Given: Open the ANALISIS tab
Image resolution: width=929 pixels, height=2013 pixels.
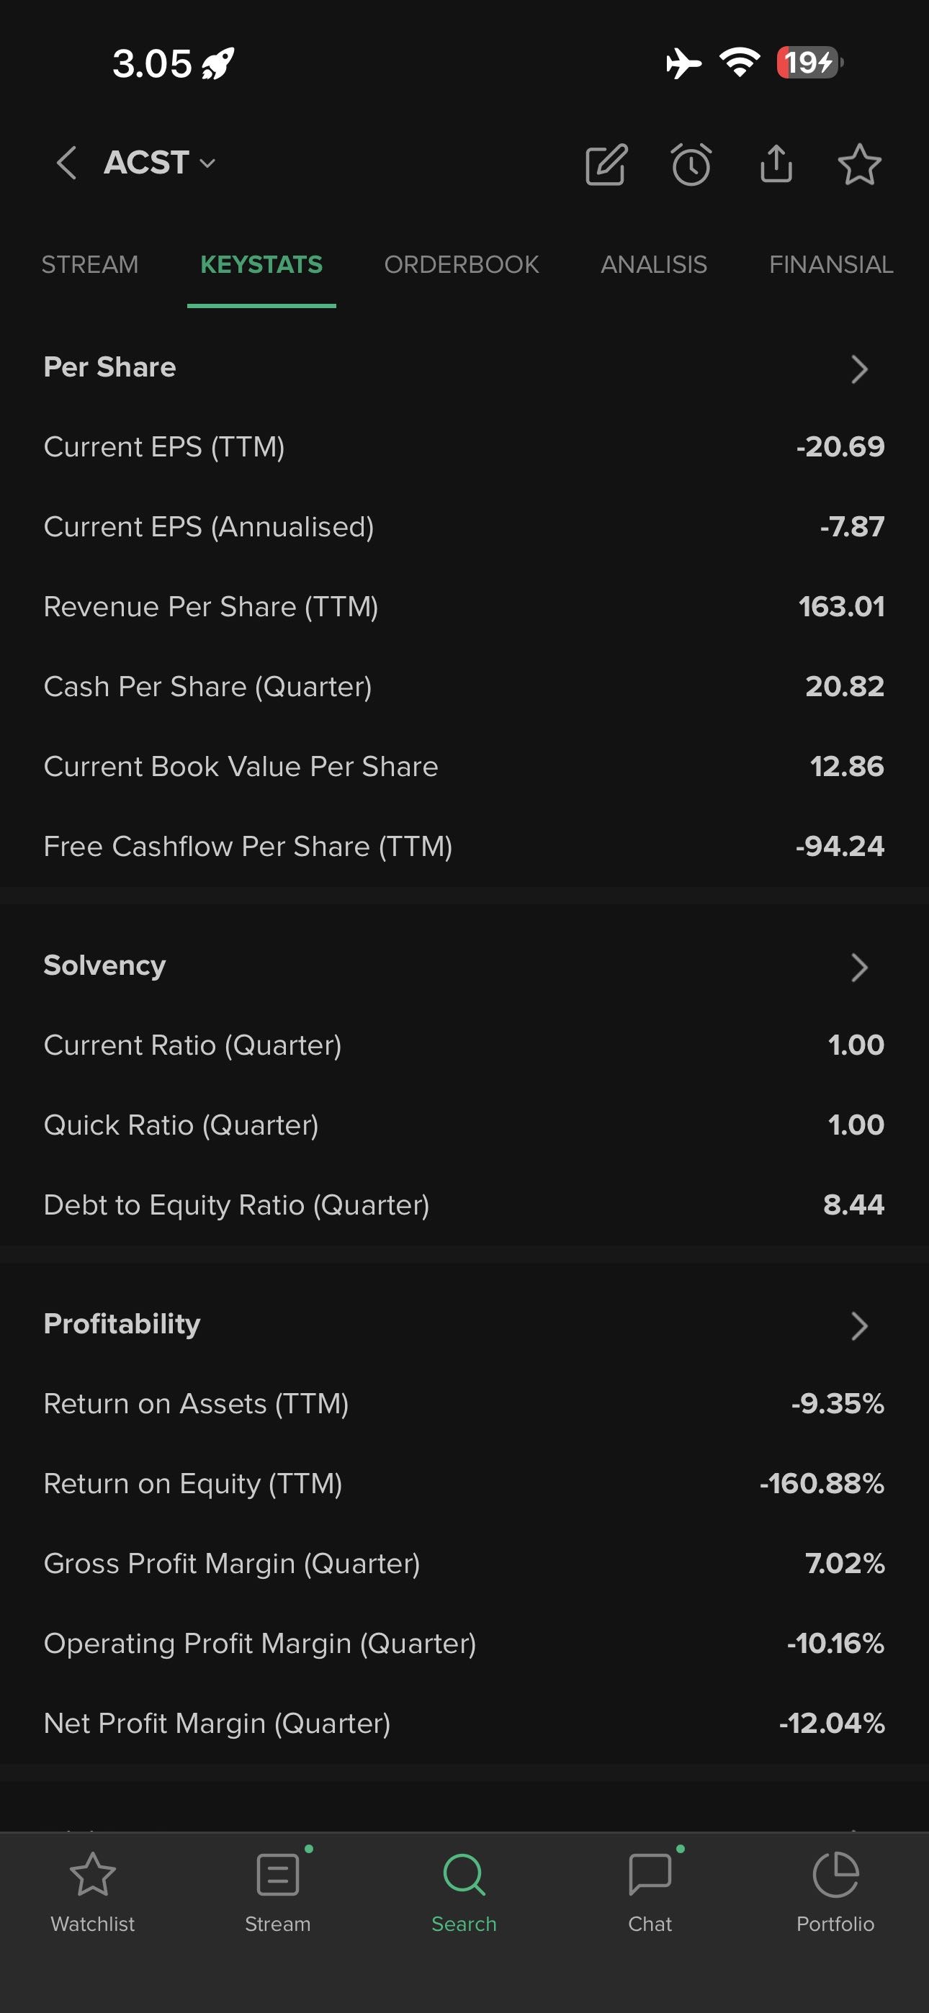Looking at the screenshot, I should tap(654, 265).
